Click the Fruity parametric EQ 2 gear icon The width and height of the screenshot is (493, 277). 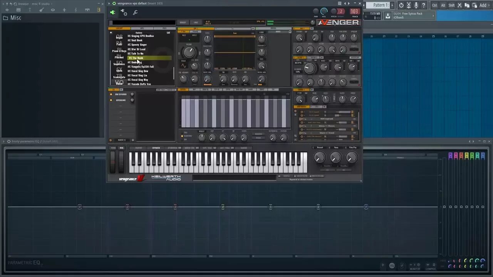coord(9,141)
